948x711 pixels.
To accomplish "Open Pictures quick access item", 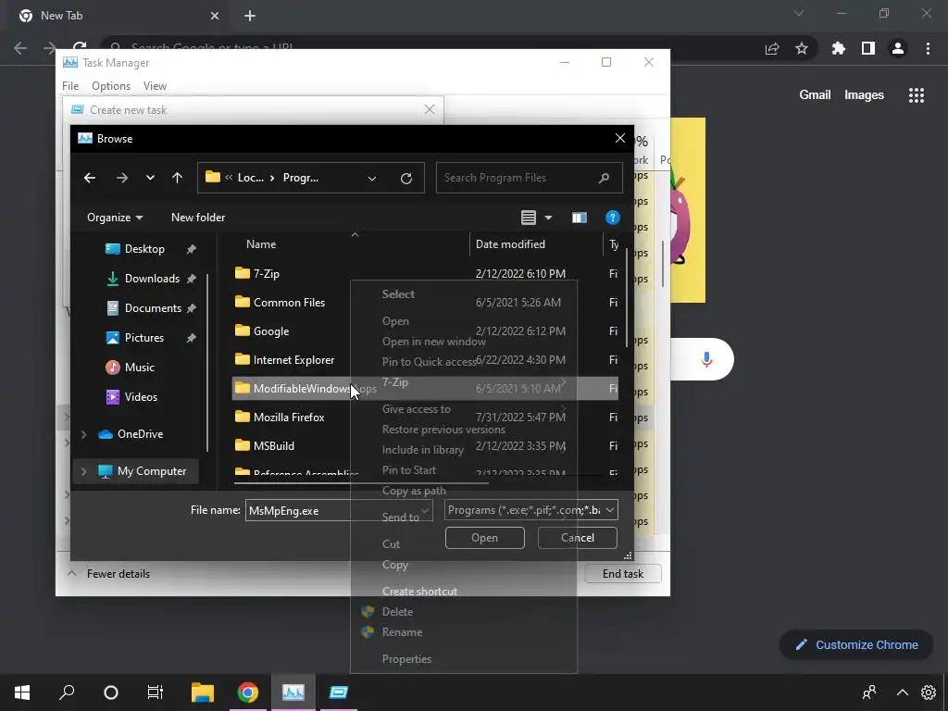I will (x=143, y=338).
